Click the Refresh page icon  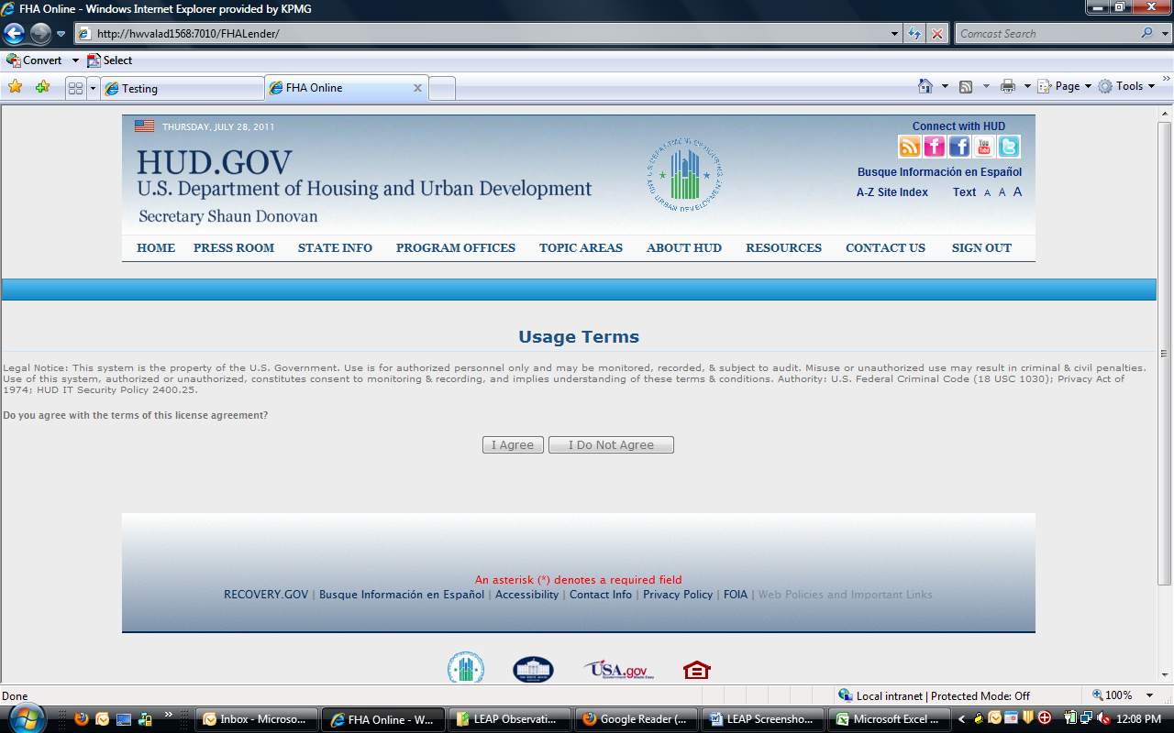914,34
